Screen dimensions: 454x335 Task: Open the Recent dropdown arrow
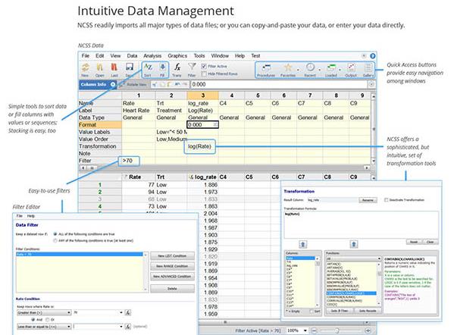point(320,70)
